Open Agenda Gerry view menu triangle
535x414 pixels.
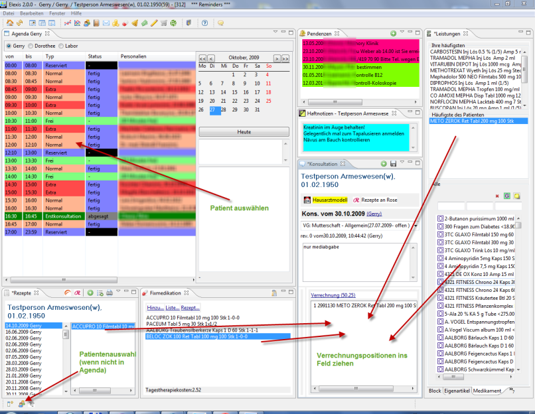[x=275, y=32]
